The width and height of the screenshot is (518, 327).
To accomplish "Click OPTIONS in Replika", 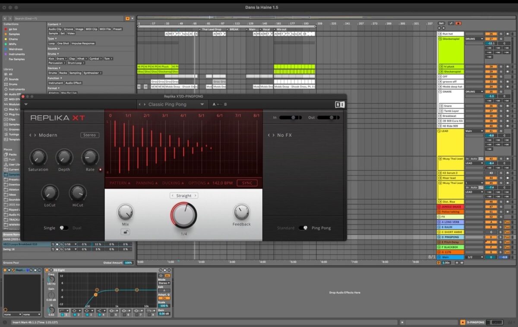I will click(x=199, y=183).
